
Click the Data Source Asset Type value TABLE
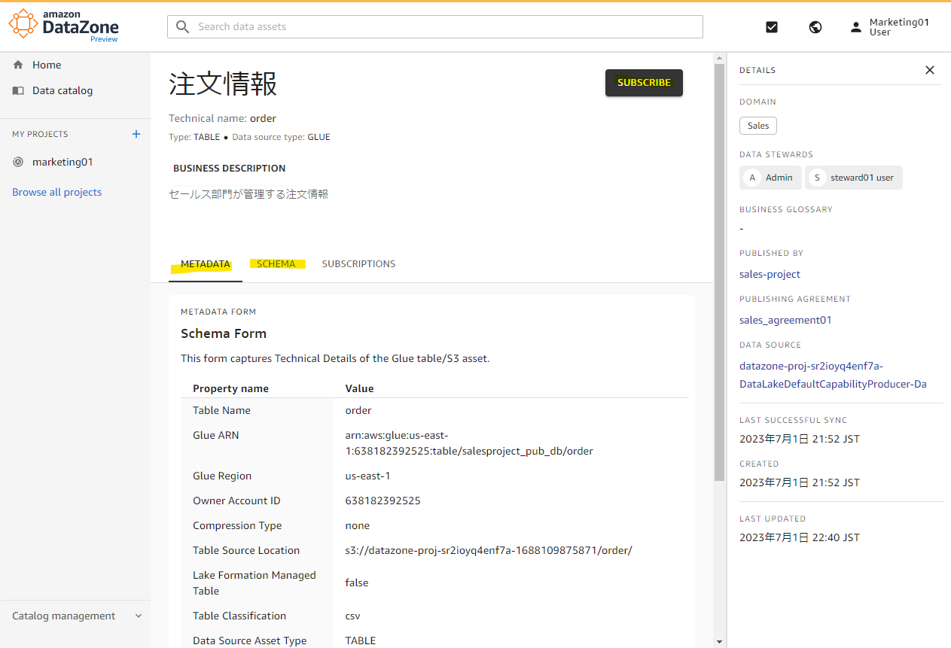(x=360, y=640)
